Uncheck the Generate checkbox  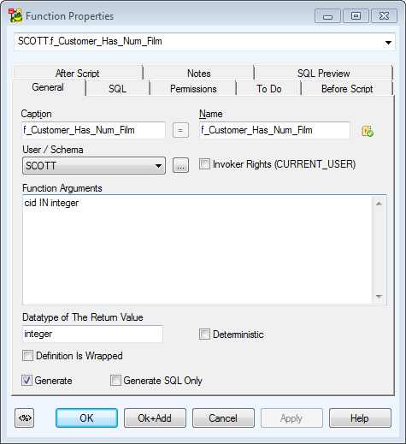(x=26, y=381)
